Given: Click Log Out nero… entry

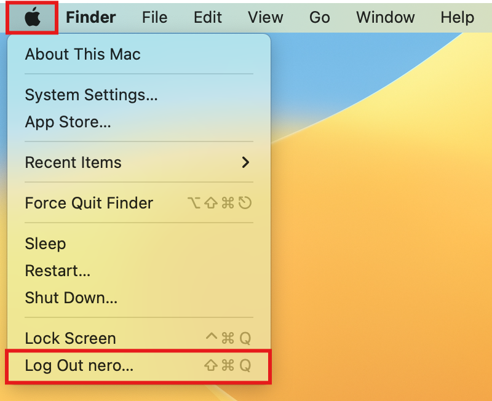Looking at the screenshot, I should tap(139, 365).
